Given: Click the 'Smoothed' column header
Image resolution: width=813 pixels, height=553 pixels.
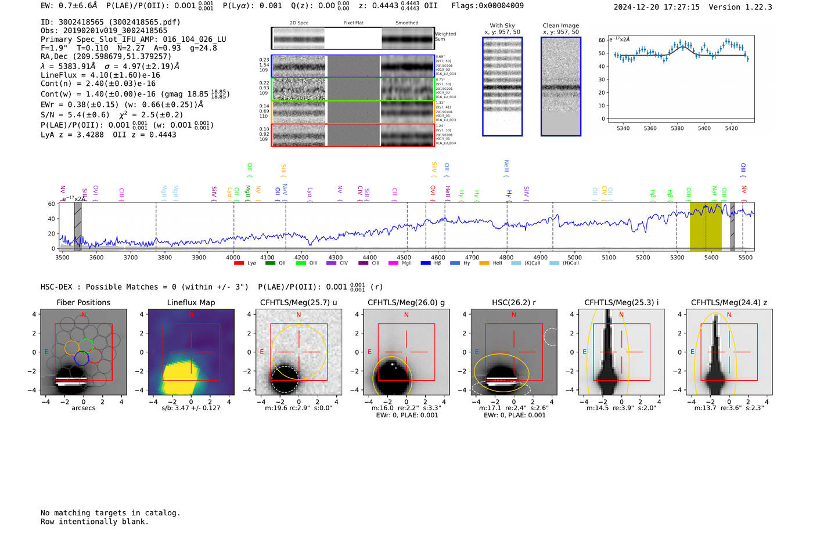Looking at the screenshot, I should coord(406,23).
